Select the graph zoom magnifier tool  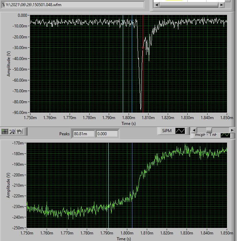(12, 131)
